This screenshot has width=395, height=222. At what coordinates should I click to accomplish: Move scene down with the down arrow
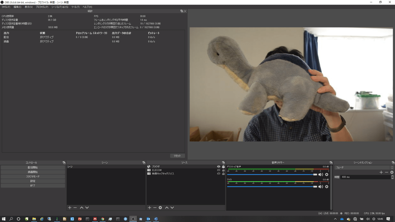coord(87,208)
